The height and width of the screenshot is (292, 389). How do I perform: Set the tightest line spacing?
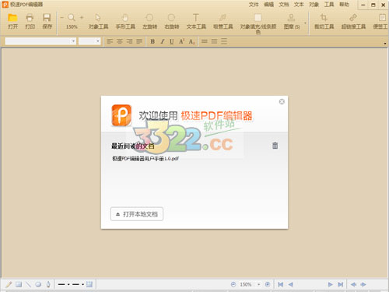[205, 41]
